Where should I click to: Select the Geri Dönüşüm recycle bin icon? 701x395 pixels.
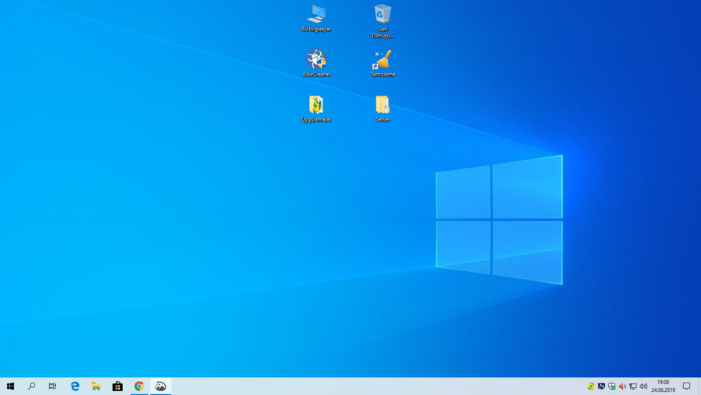click(x=382, y=22)
